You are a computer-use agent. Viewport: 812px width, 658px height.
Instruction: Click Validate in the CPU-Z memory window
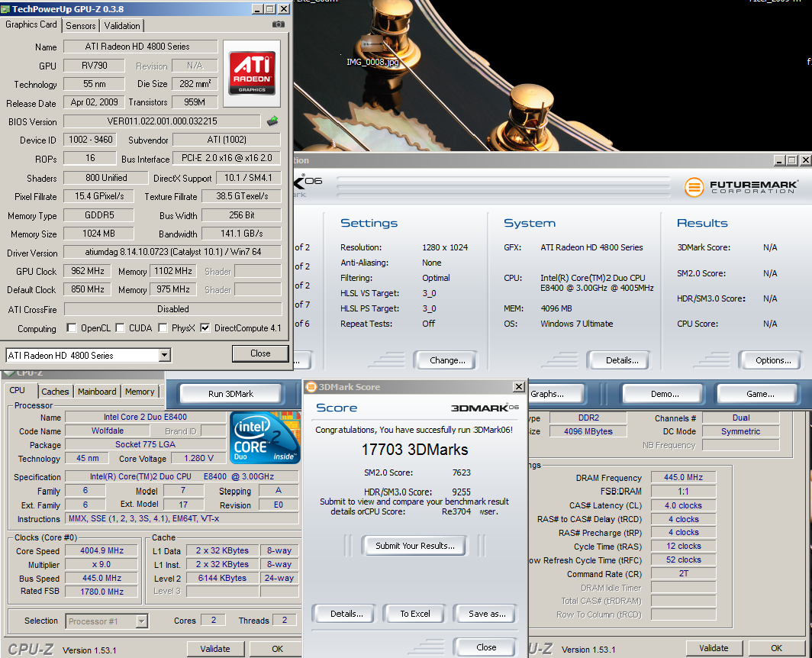714,648
